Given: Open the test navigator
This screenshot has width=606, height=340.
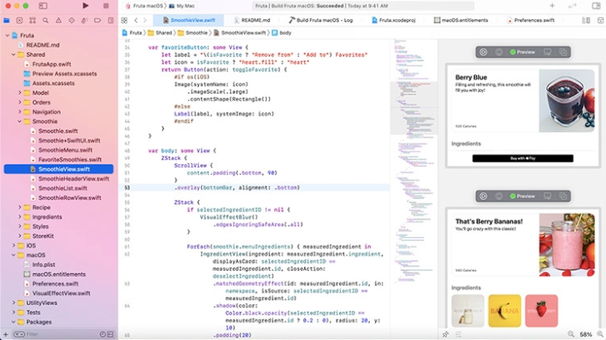Looking at the screenshot, I should 71,21.
